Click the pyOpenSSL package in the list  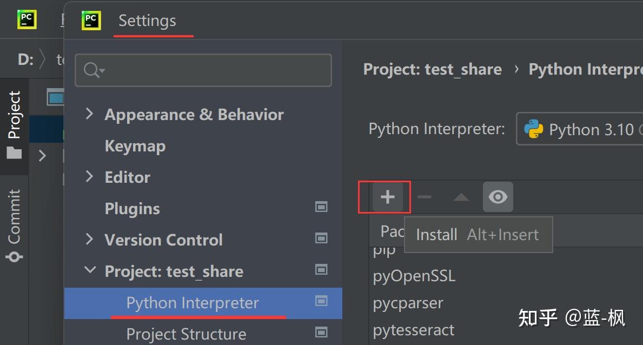(414, 276)
